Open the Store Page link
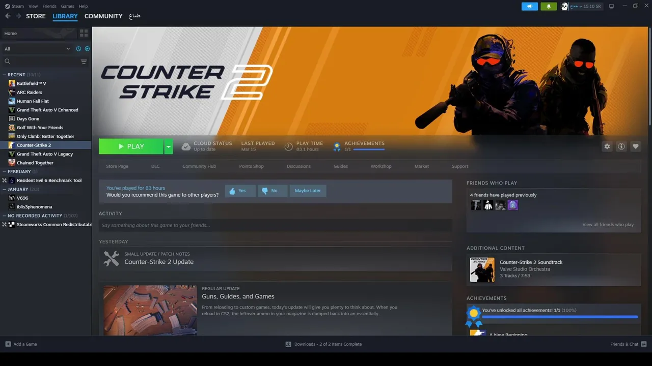652x366 pixels. click(x=117, y=166)
